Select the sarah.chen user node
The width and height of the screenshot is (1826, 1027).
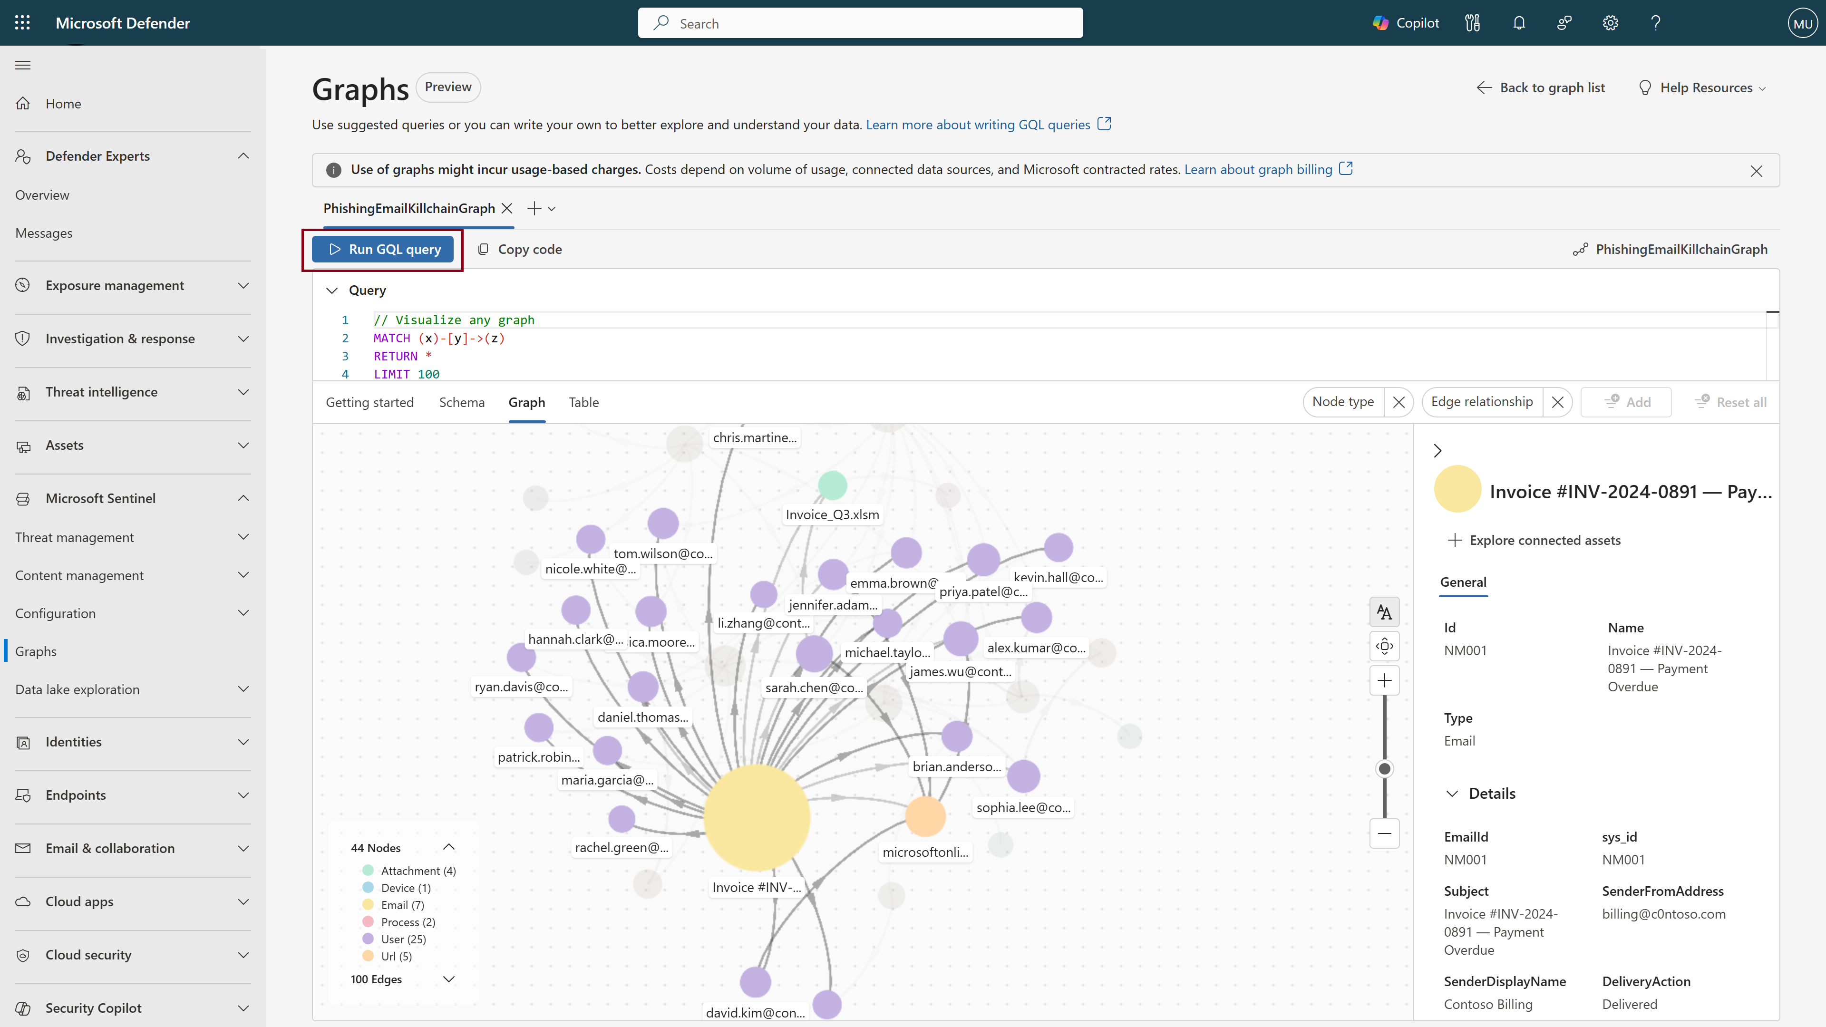814,653
